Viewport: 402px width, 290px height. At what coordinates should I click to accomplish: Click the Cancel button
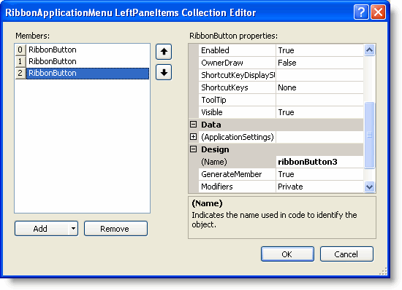click(x=346, y=254)
